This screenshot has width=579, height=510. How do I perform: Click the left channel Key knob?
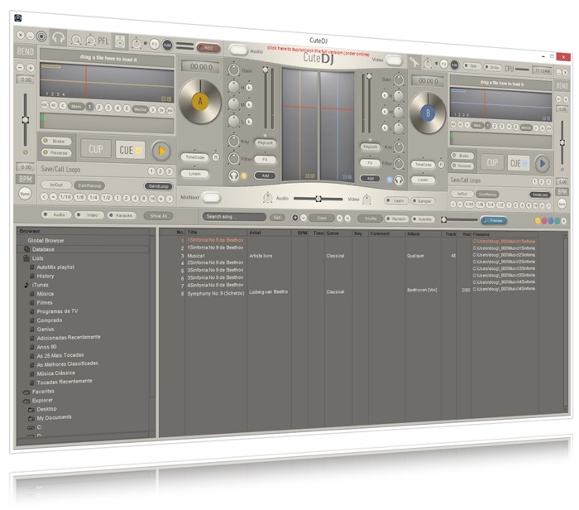click(x=233, y=141)
